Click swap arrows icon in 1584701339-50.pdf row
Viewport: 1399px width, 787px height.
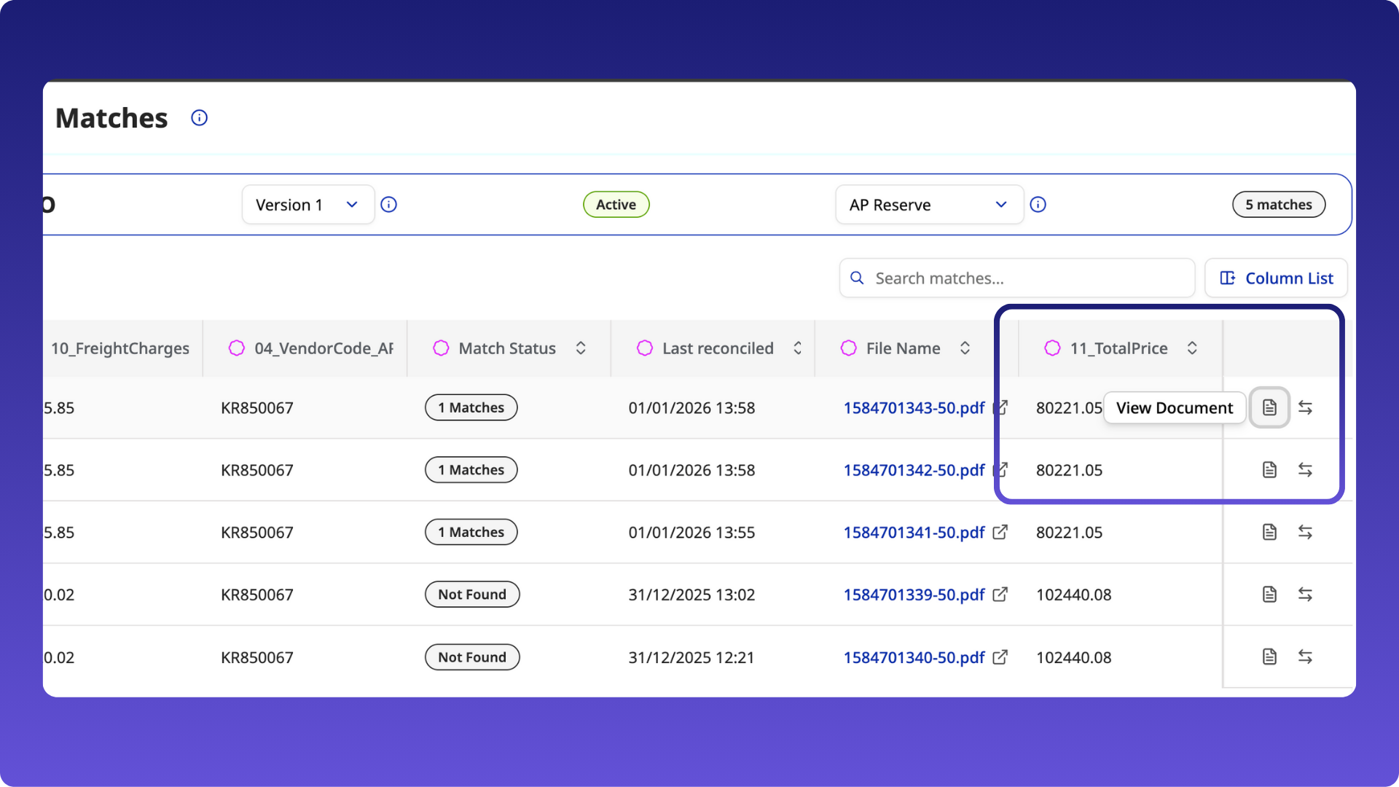[1305, 595]
